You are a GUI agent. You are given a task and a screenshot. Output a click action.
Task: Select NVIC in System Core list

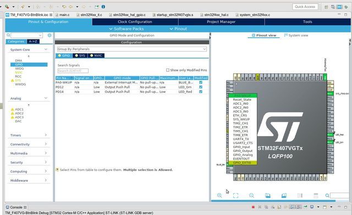19,72
